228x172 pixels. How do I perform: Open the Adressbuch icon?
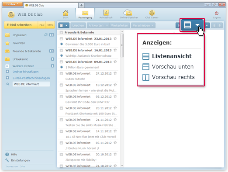click(106, 13)
